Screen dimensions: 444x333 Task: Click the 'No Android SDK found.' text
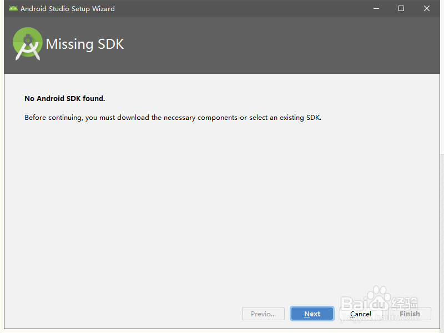pyautogui.click(x=65, y=99)
